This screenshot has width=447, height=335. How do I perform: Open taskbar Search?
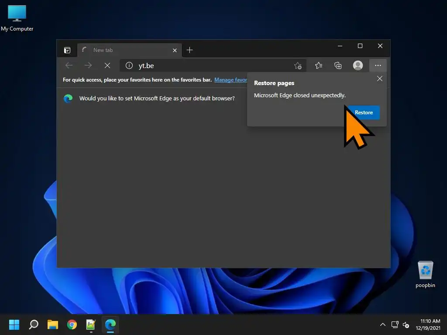coord(34,325)
